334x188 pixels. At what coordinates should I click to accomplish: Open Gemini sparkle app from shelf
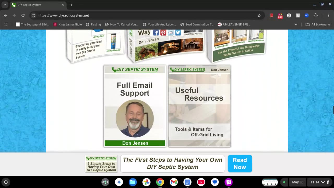point(119,182)
